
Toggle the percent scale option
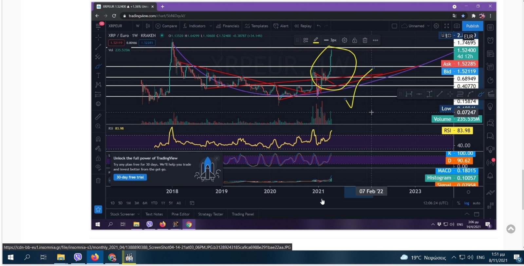[x=458, y=203]
